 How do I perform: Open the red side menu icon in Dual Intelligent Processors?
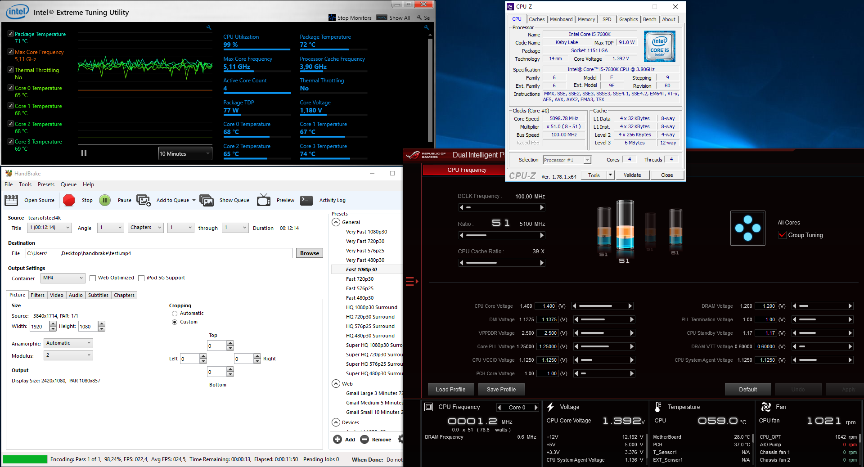[x=412, y=282]
